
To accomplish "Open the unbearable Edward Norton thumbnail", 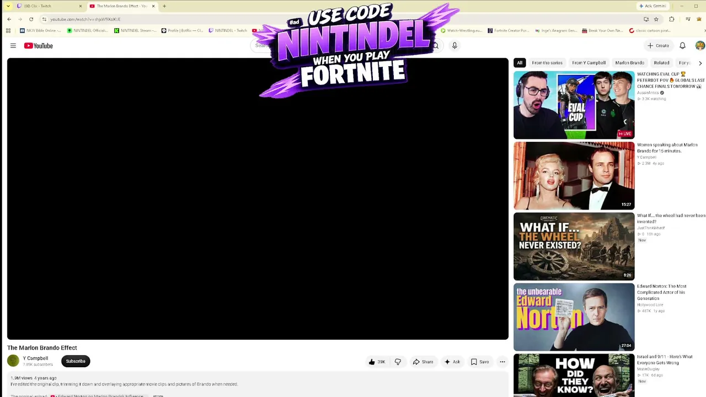I will (x=574, y=317).
